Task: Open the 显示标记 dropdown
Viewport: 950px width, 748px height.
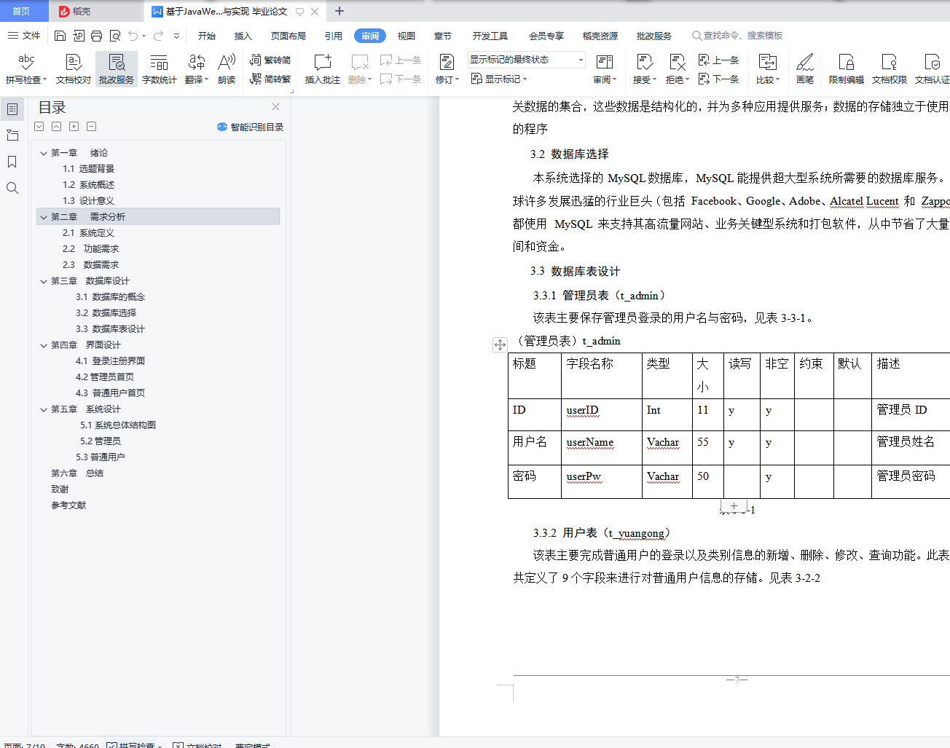Action: [499, 79]
